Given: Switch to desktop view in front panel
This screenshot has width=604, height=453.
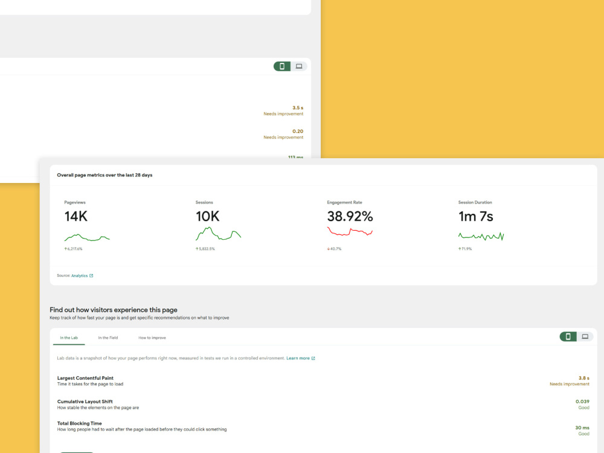Looking at the screenshot, I should point(585,336).
